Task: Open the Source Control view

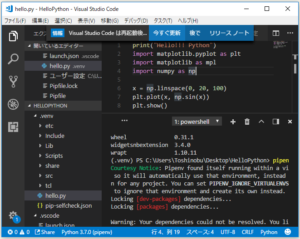Action: [x=13, y=82]
